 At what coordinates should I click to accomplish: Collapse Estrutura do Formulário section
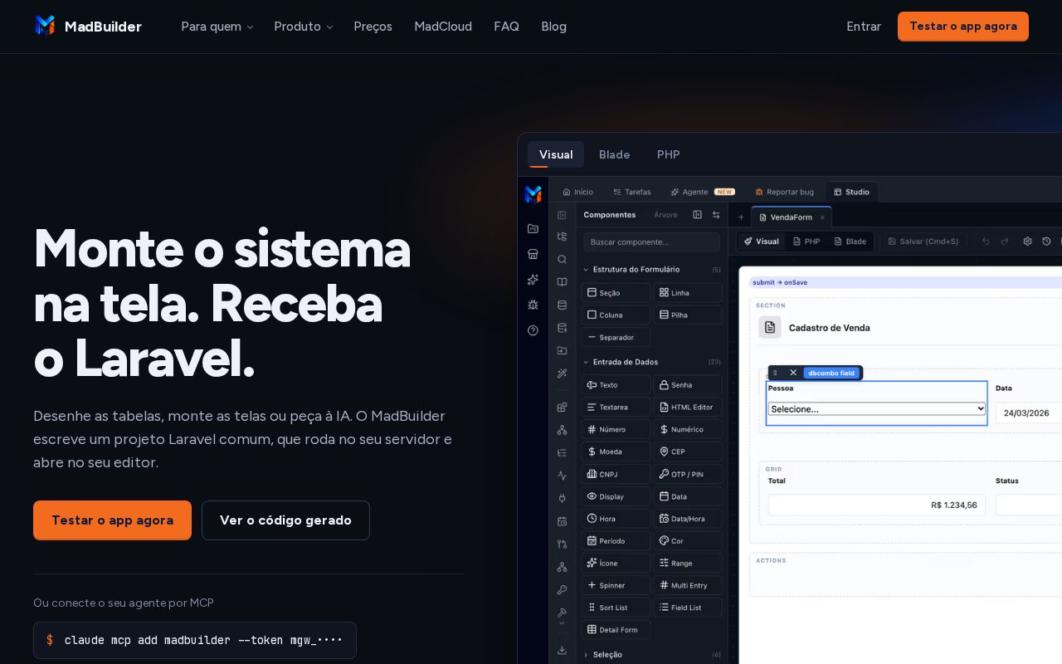[x=651, y=270]
